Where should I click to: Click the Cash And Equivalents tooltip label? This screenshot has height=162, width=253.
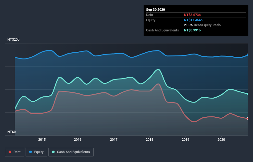tap(162, 30)
